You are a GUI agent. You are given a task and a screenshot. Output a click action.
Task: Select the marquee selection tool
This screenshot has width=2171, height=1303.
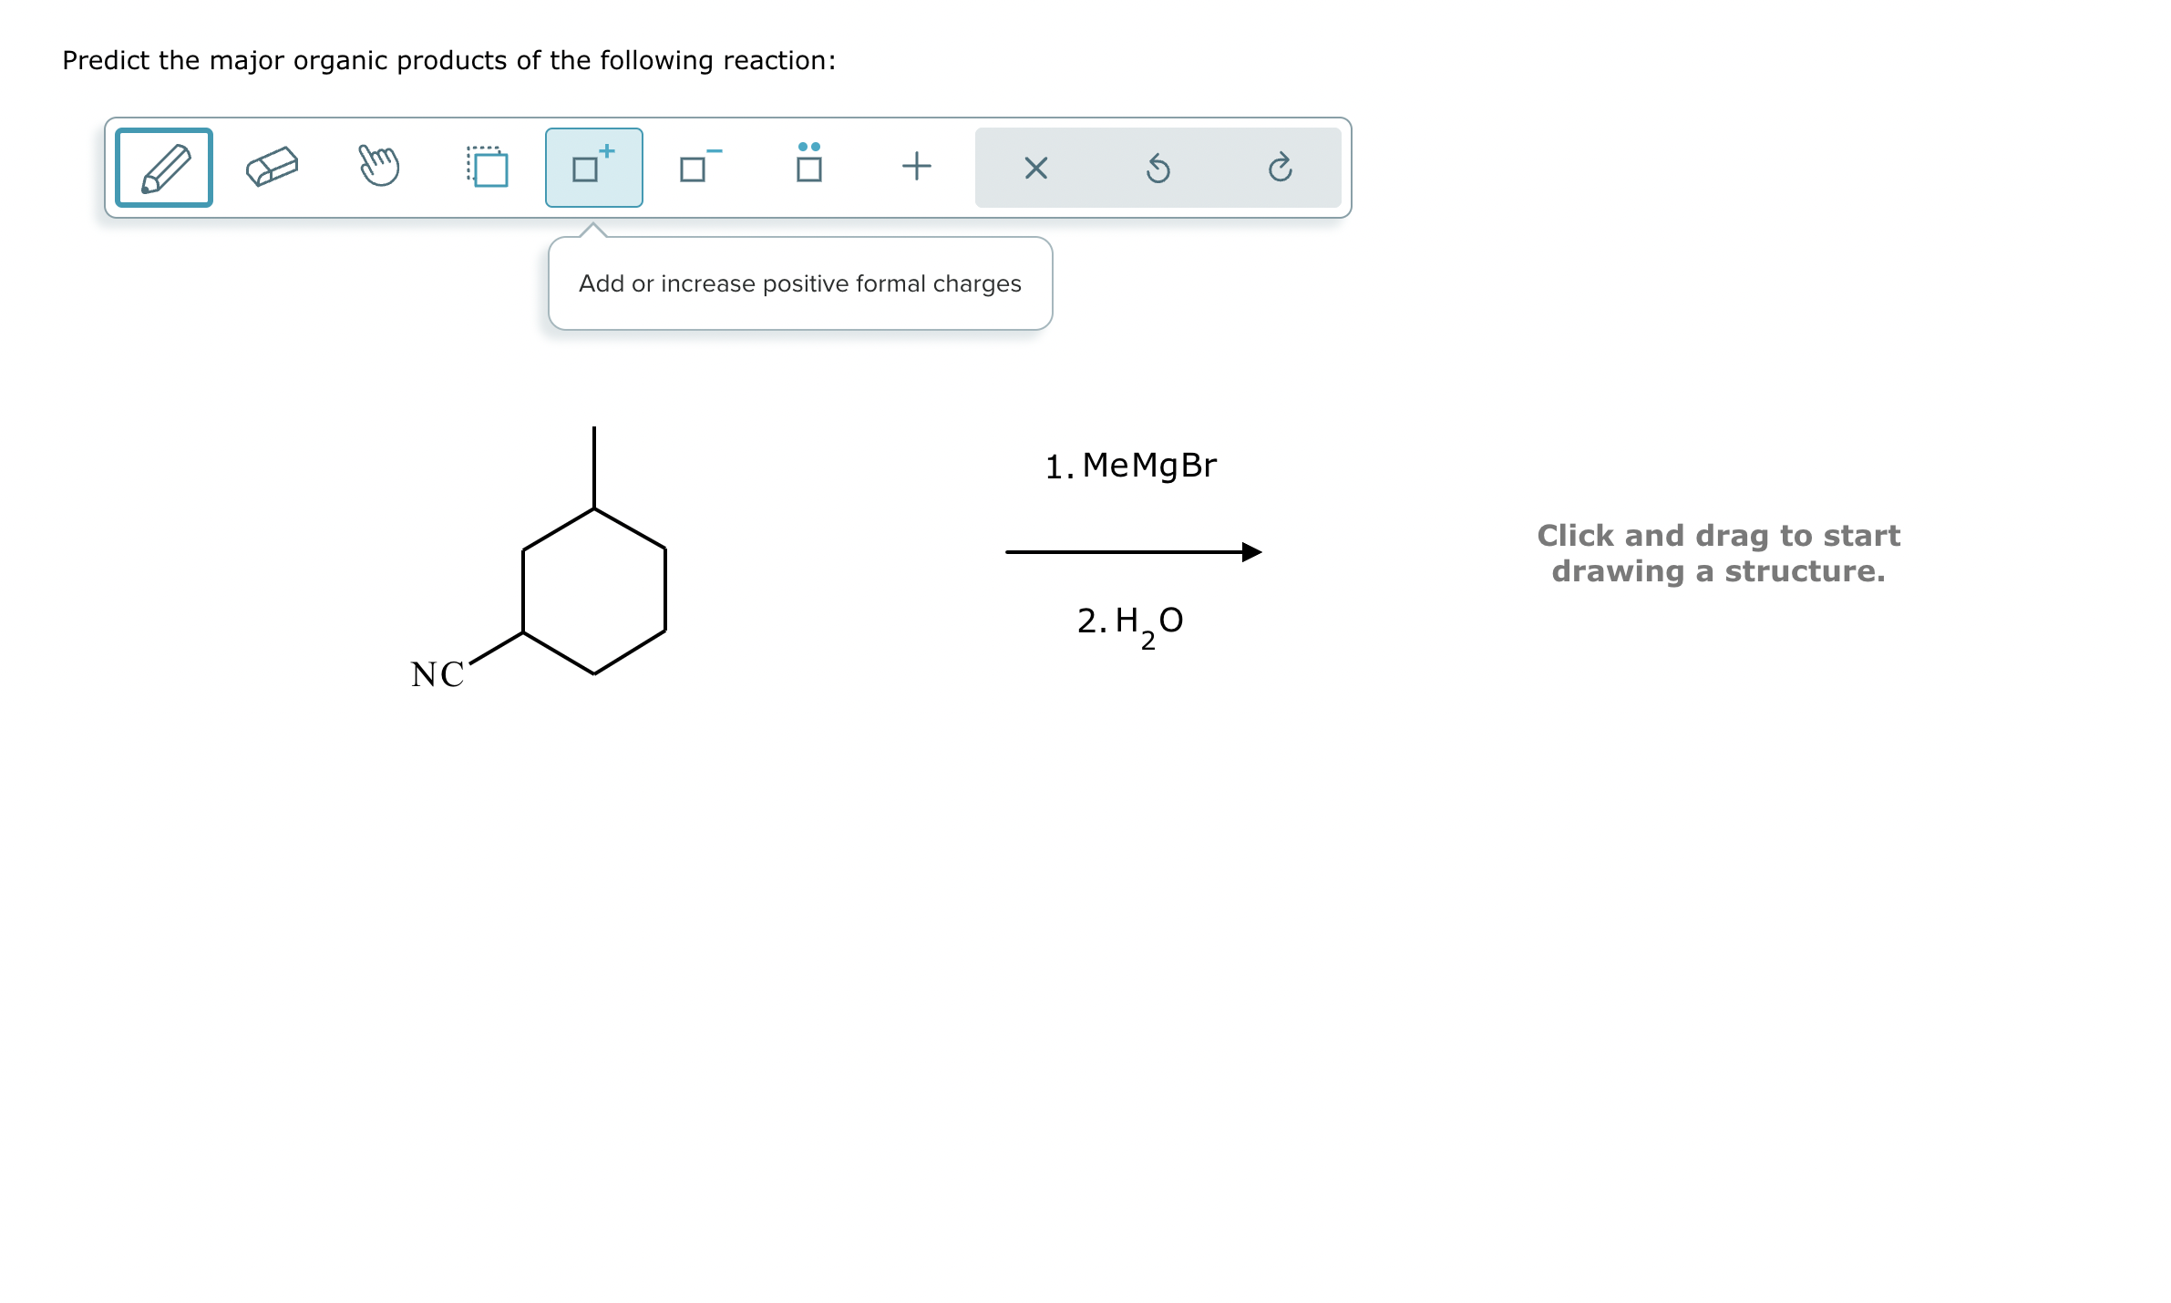point(487,166)
